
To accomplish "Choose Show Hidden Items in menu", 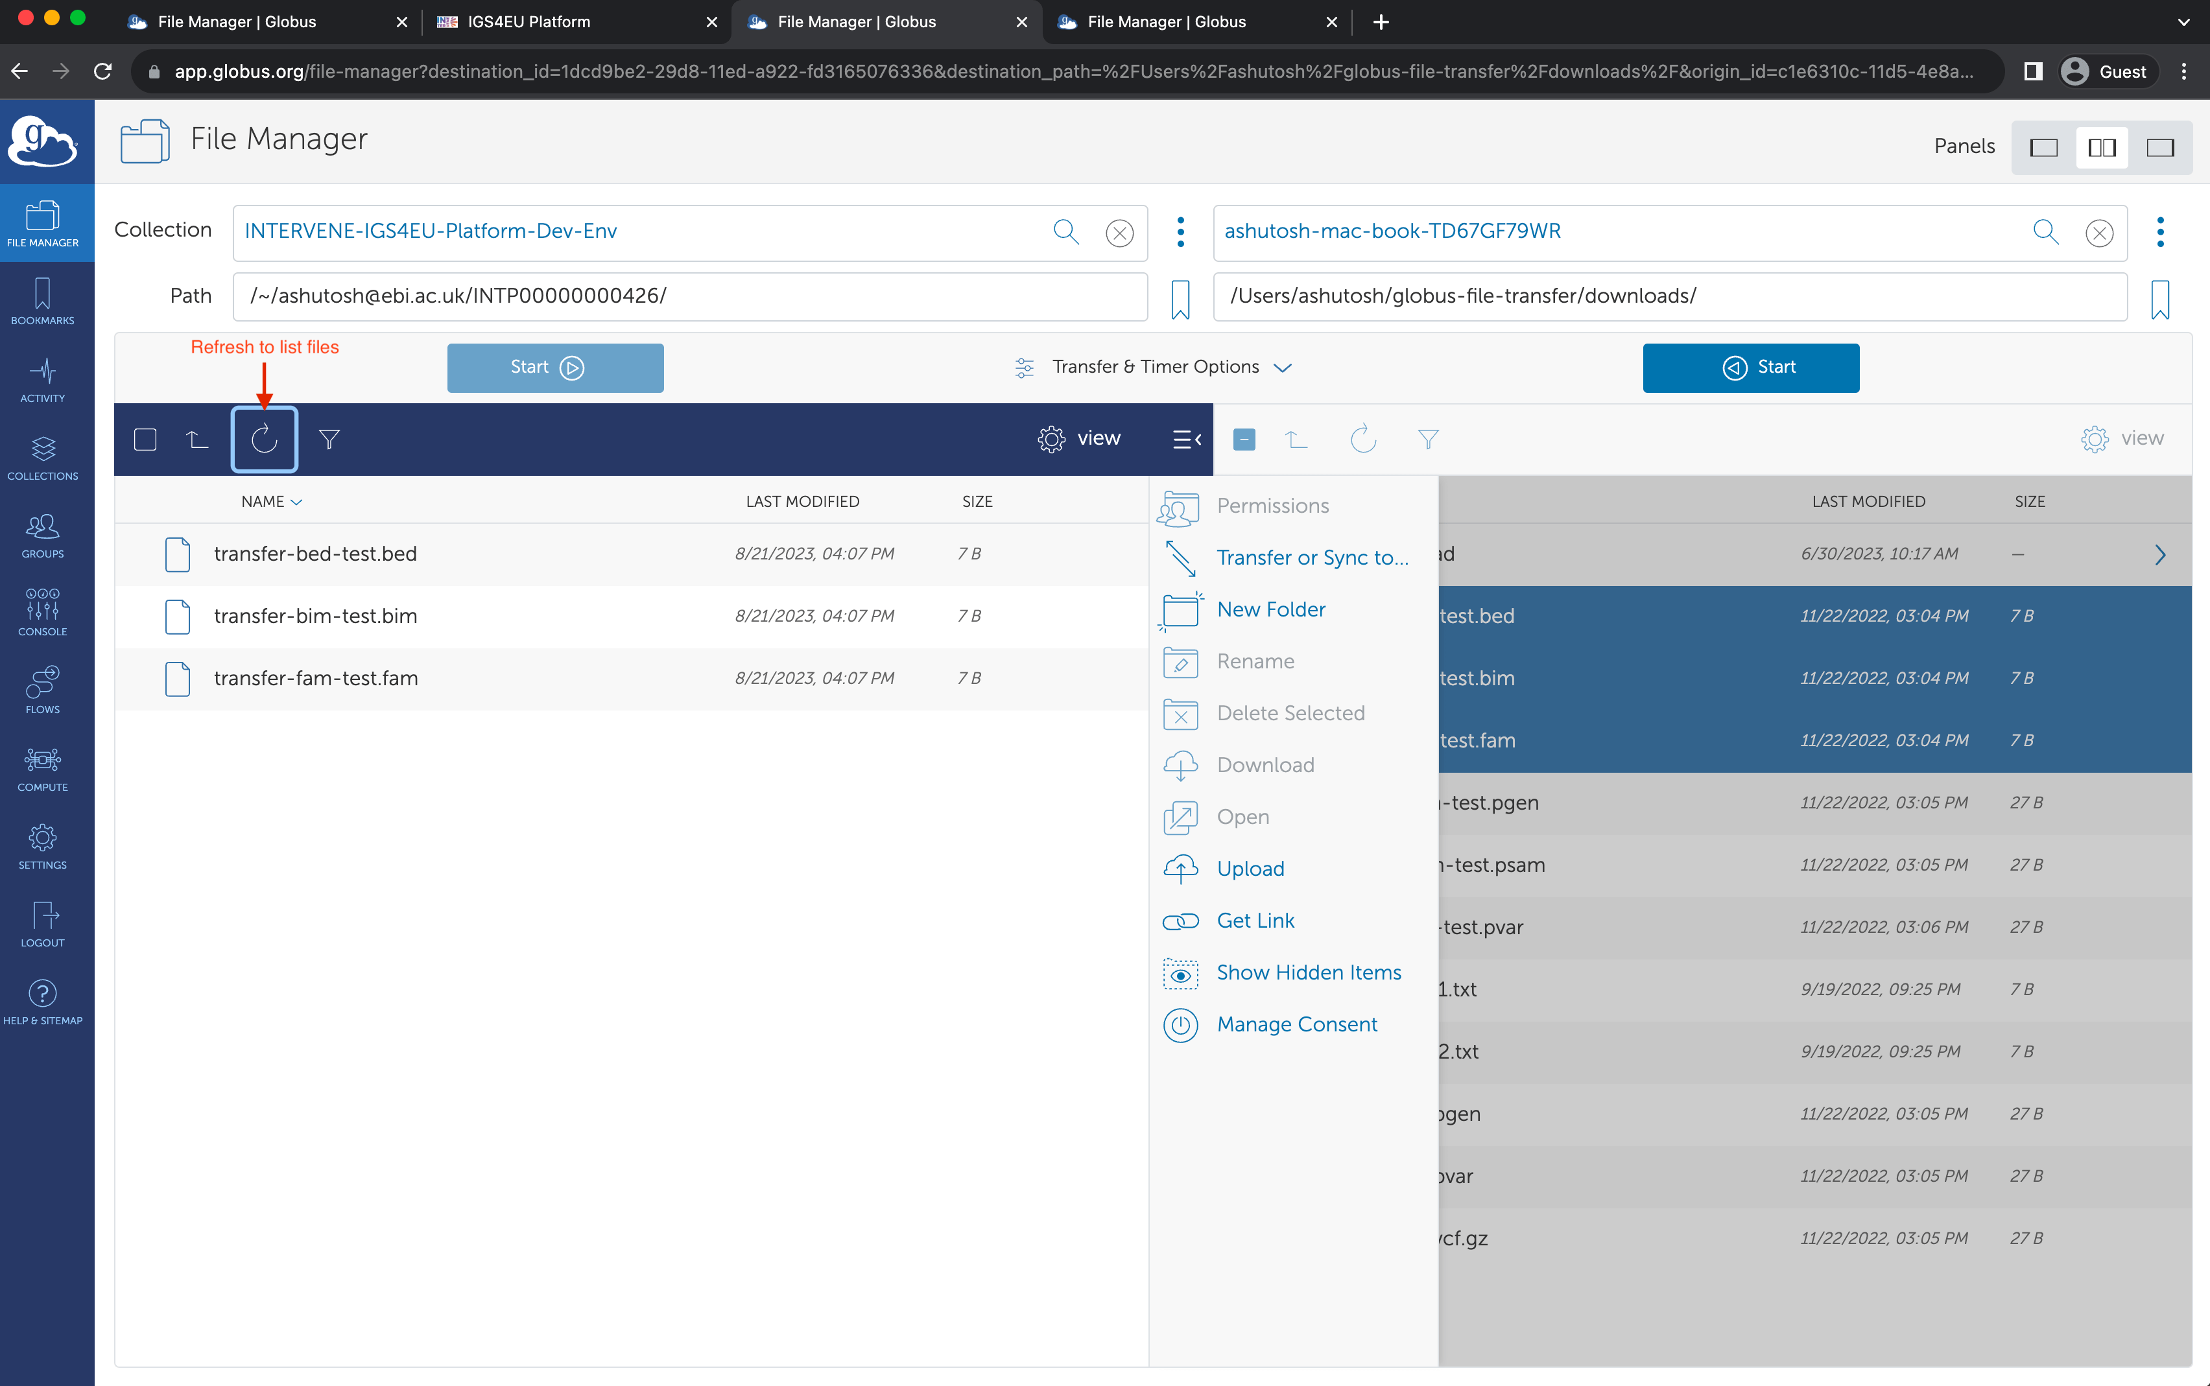I will (x=1308, y=972).
